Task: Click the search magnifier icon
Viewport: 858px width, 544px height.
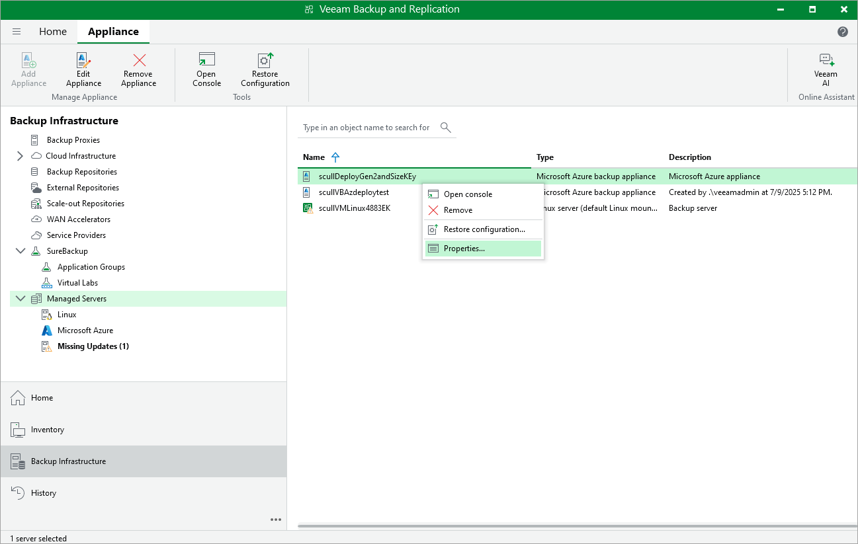Action: click(446, 128)
